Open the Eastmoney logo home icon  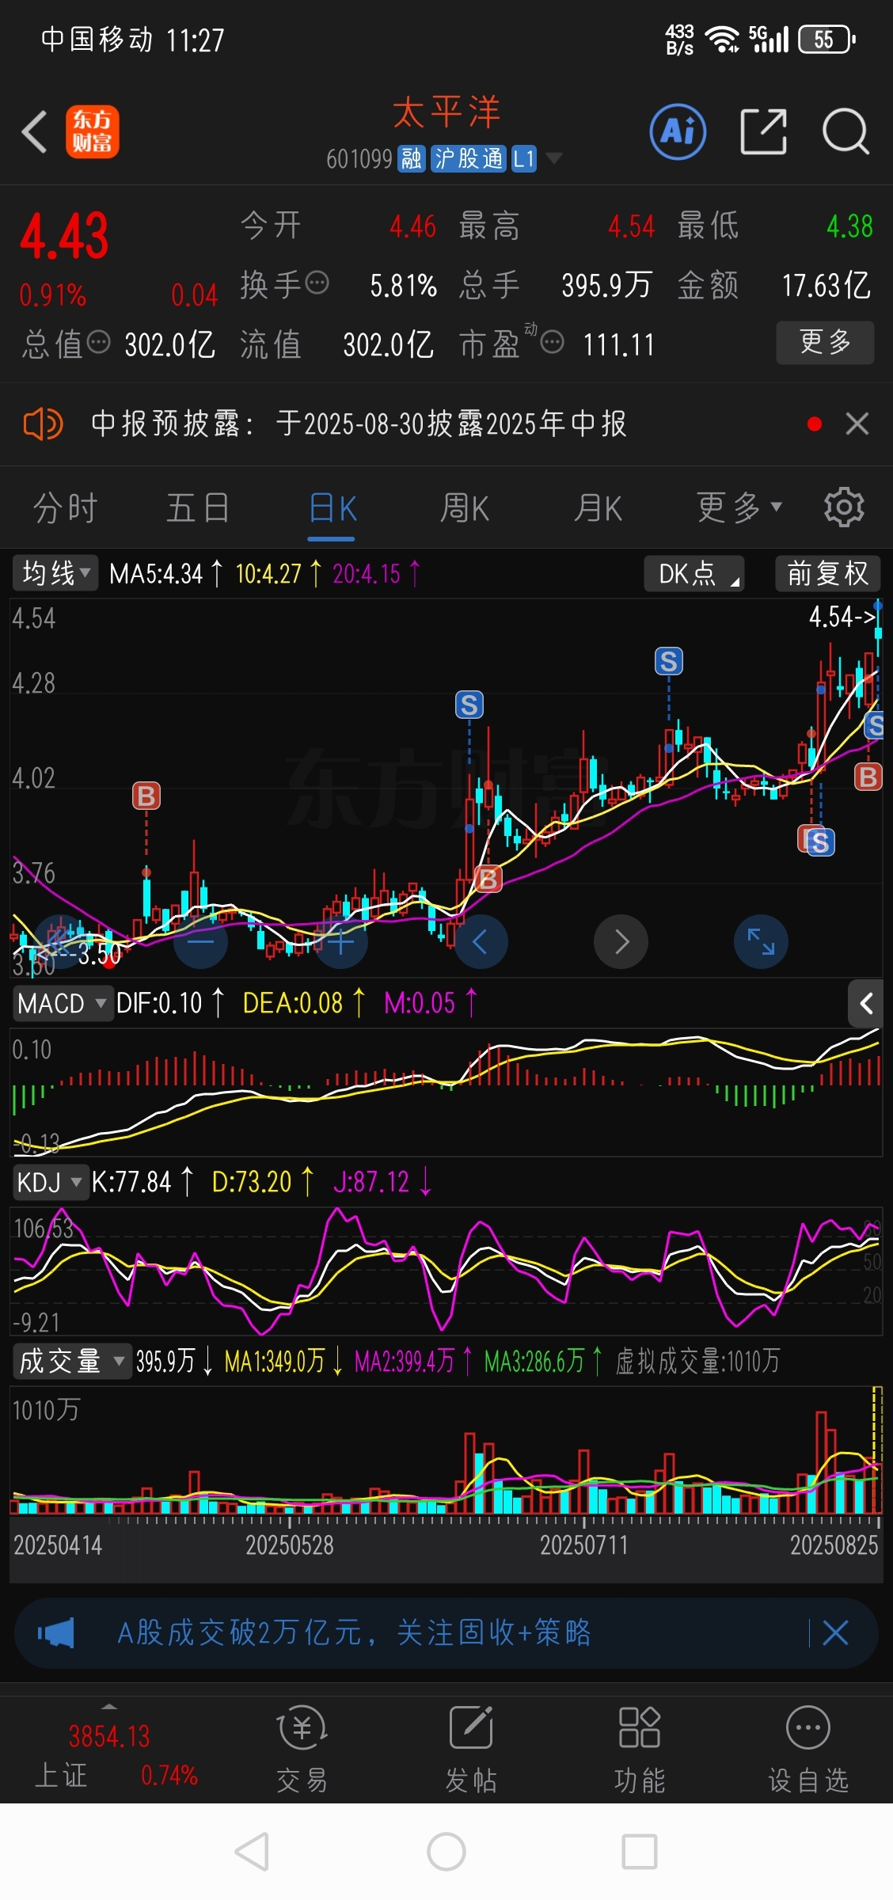pos(92,131)
